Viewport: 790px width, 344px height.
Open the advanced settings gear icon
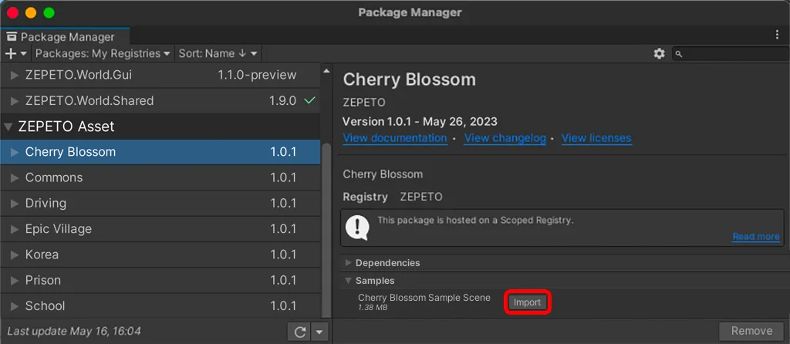point(659,53)
